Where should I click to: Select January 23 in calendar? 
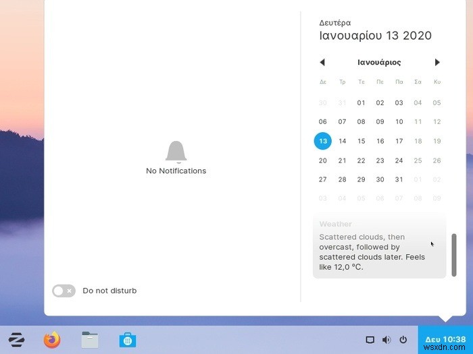pyautogui.click(x=380, y=160)
